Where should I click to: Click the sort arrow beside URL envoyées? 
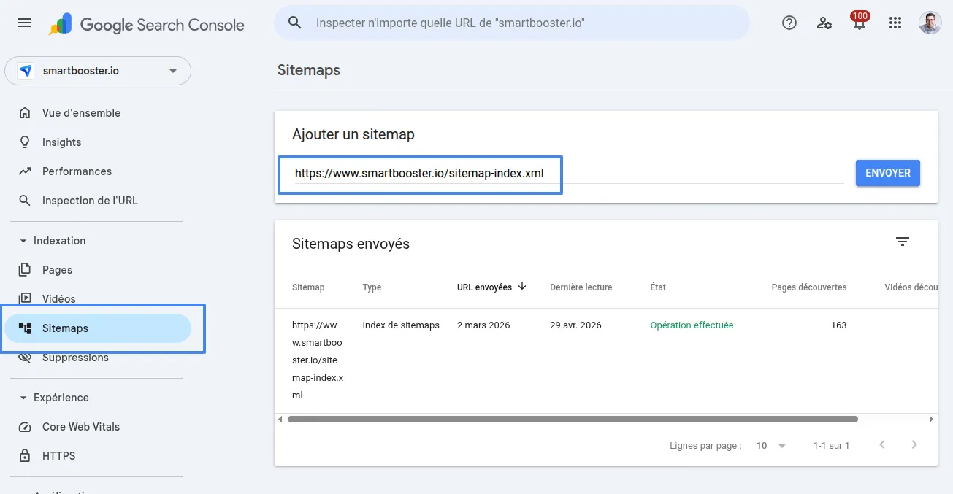pos(522,287)
